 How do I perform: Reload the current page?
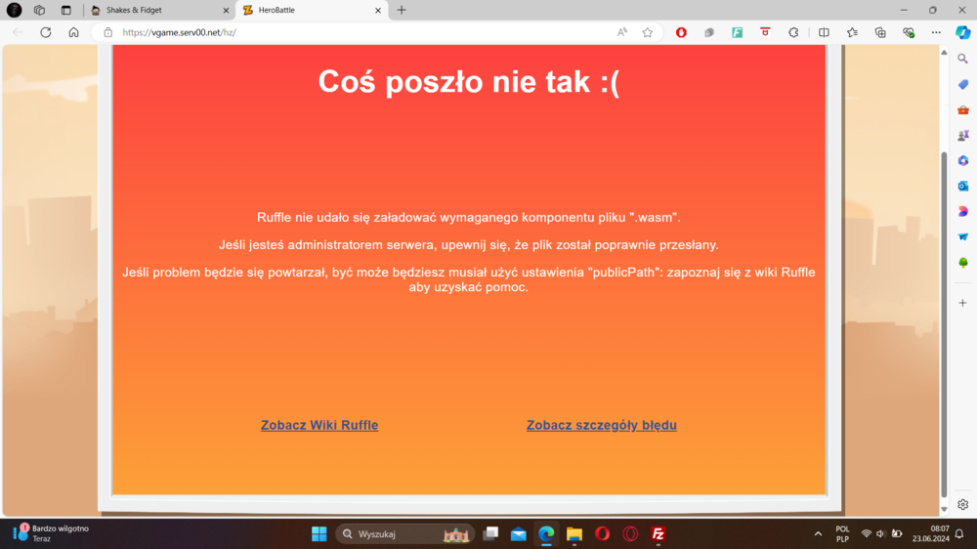point(46,32)
